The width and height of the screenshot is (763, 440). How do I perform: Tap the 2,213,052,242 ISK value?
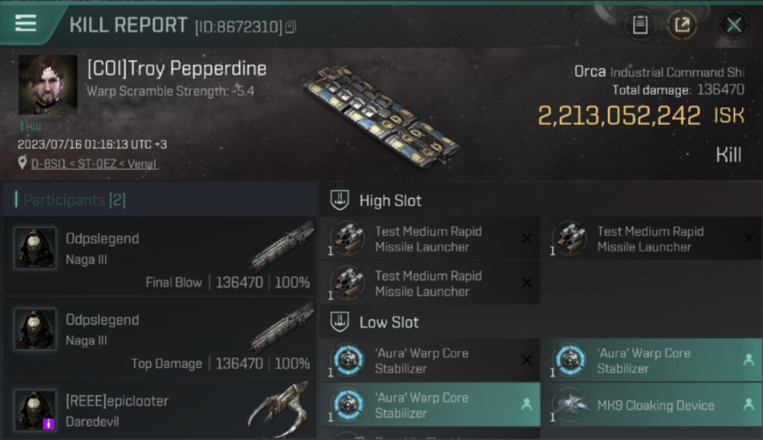[x=619, y=116]
